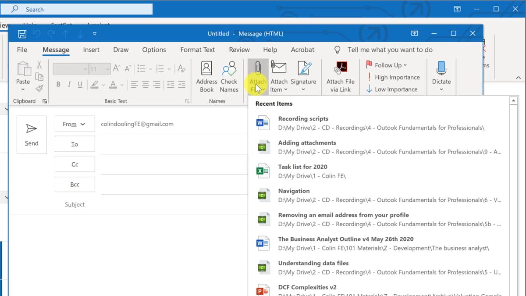Click the Cc button

tap(75, 164)
